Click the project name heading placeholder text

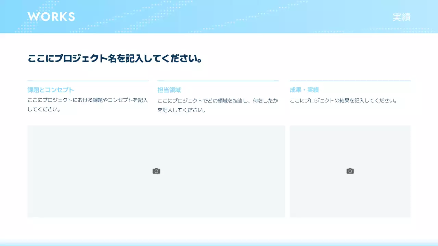point(115,58)
